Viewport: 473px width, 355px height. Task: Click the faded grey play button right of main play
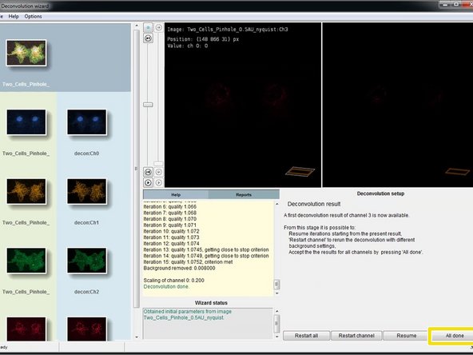coord(159,182)
